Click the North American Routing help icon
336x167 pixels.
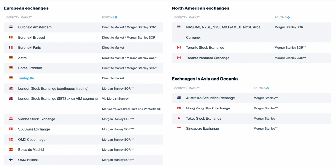pyautogui.click(x=289, y=17)
